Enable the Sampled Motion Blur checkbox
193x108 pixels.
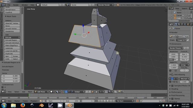point(172,86)
